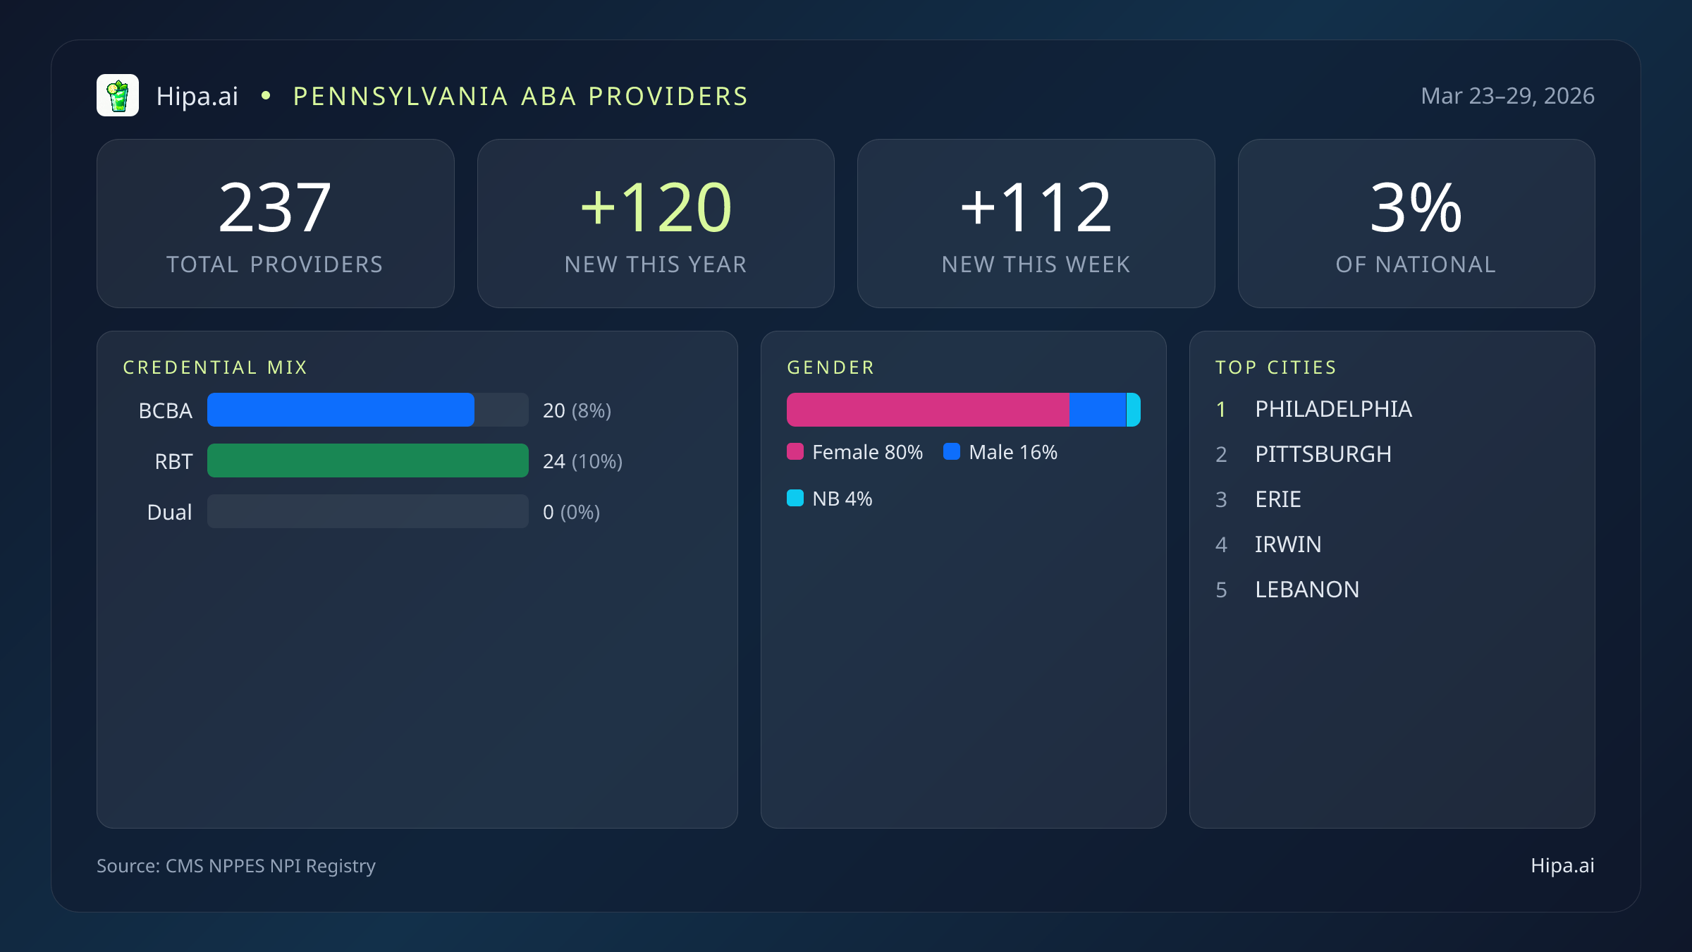Select the Male legend swatch

click(953, 451)
